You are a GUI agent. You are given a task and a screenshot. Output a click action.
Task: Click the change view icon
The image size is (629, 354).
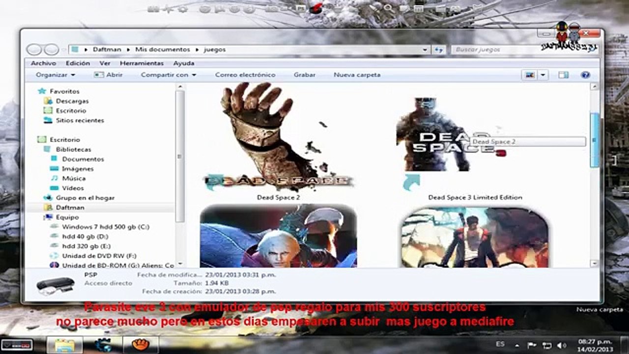coord(530,75)
